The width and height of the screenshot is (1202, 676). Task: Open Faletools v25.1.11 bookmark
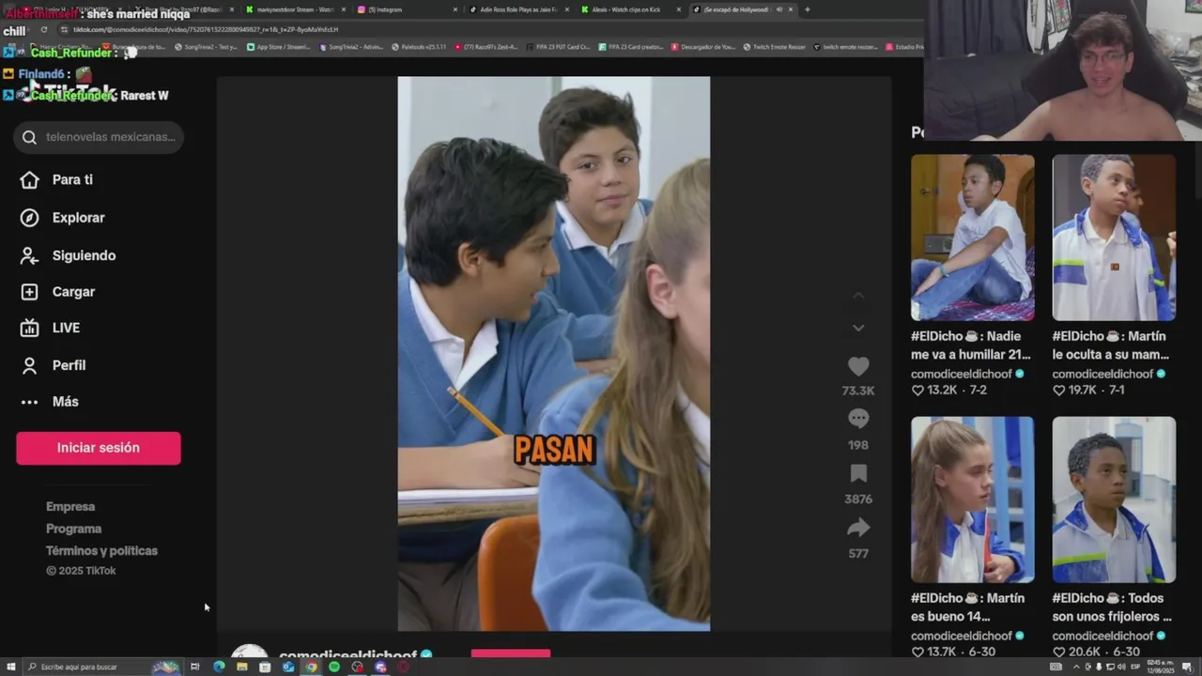click(x=419, y=46)
